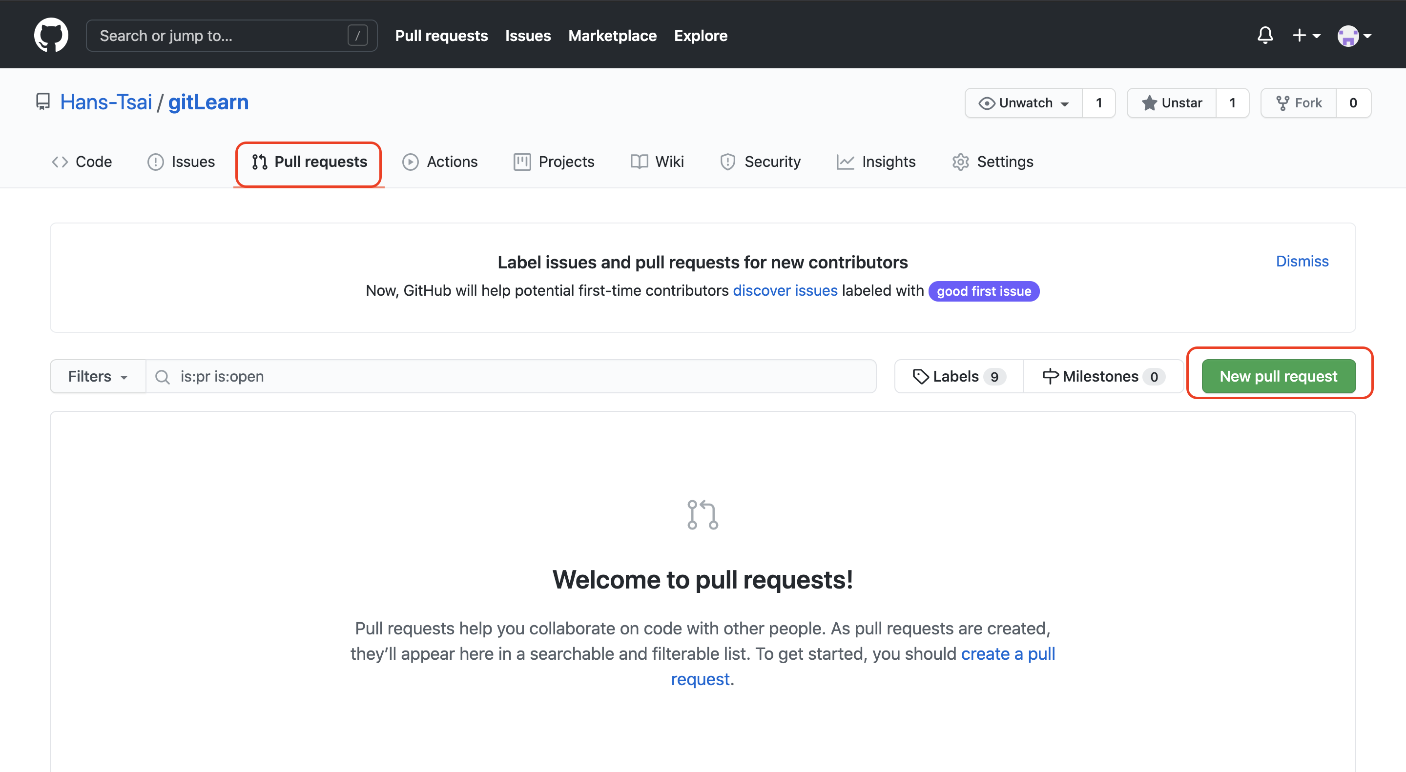
Task: Switch to the Security tab
Action: click(x=760, y=162)
